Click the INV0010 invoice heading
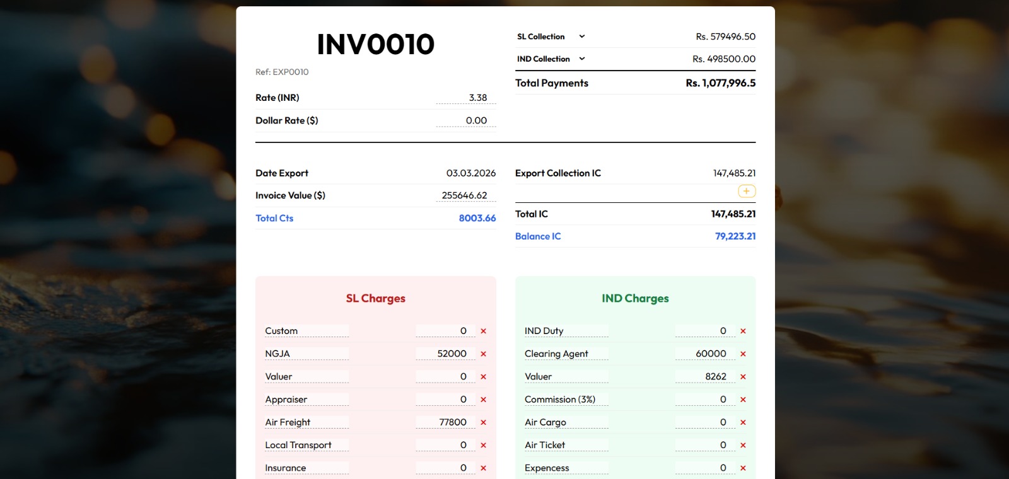 tap(376, 44)
